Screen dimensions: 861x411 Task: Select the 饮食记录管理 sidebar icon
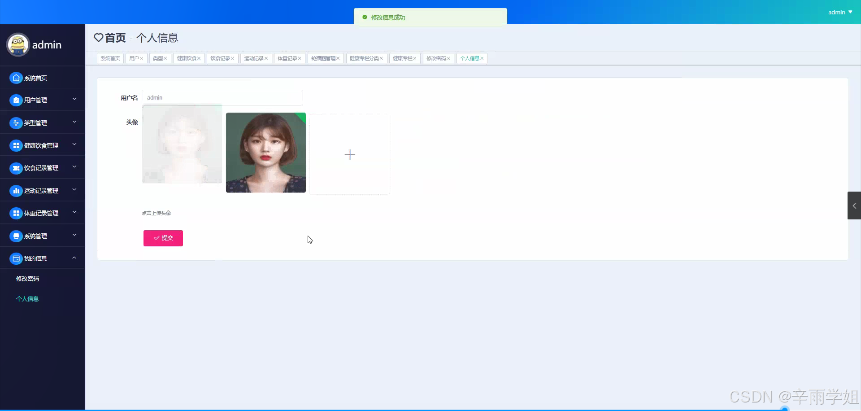[16, 167]
